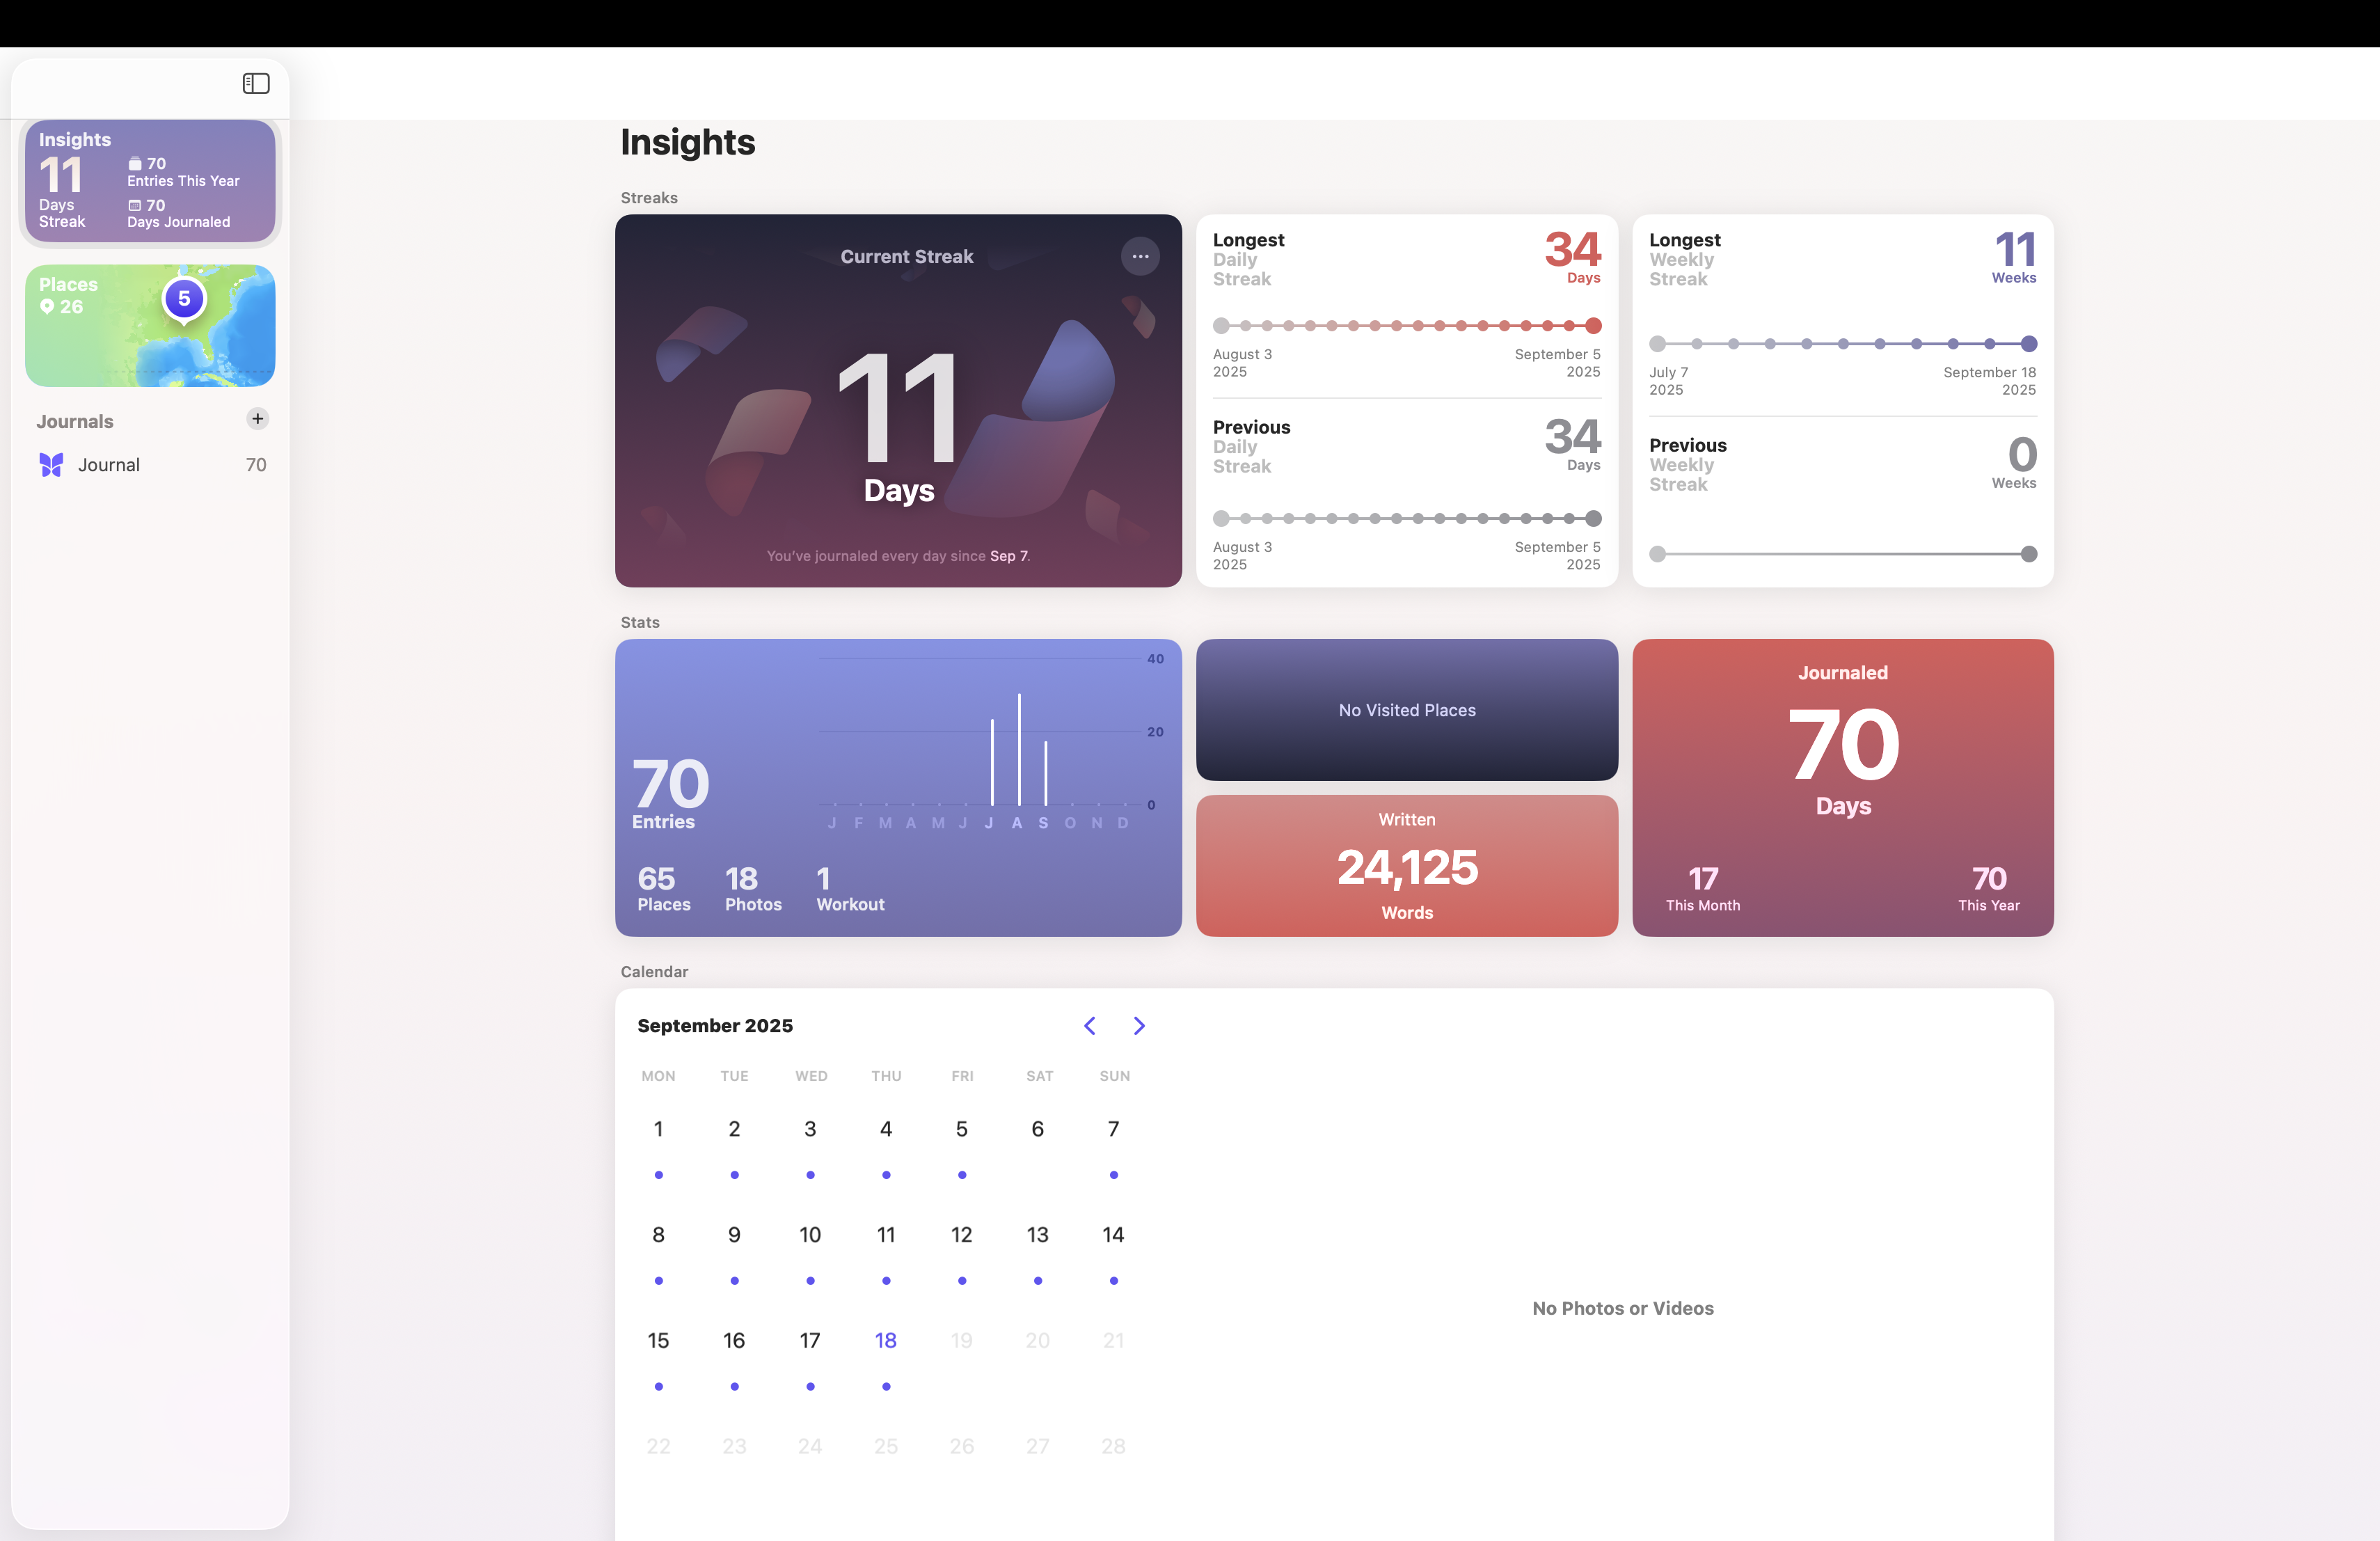Click the Written 24,125 Words stat card
2380x1541 pixels.
[x=1406, y=866]
